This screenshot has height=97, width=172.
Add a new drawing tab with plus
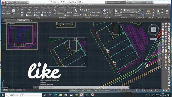tap(32, 20)
